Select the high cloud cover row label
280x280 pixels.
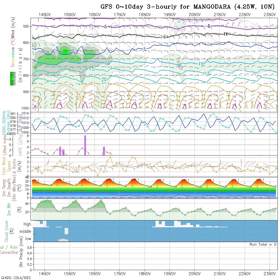[27, 224]
